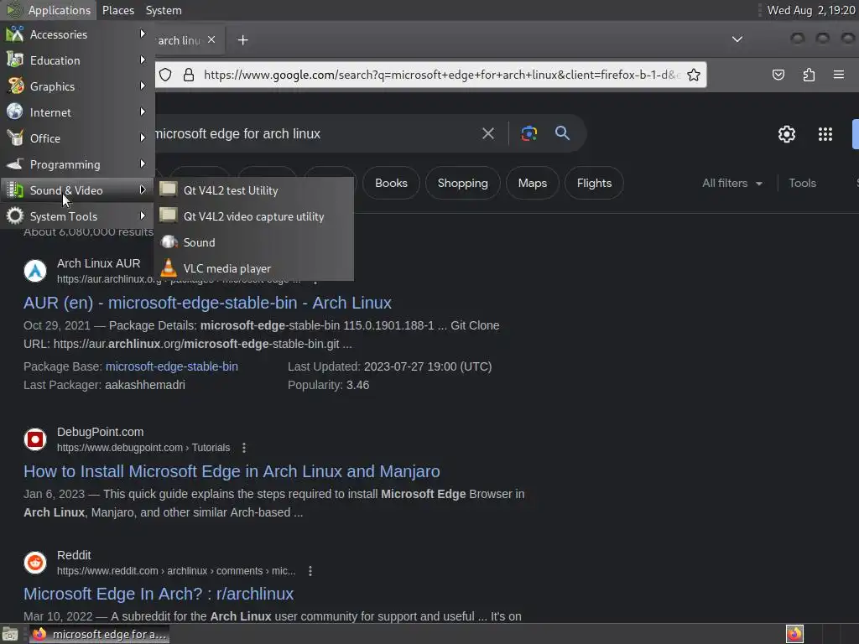859x644 pixels.
Task: Open How to Install Microsoft Edge result
Action: (232, 471)
